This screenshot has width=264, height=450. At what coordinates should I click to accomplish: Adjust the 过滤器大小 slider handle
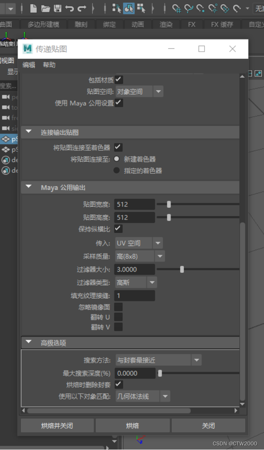[x=182, y=269]
